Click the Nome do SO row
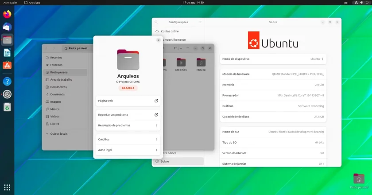Image resolution: width=372 pixels, height=195 pixels. click(x=273, y=132)
